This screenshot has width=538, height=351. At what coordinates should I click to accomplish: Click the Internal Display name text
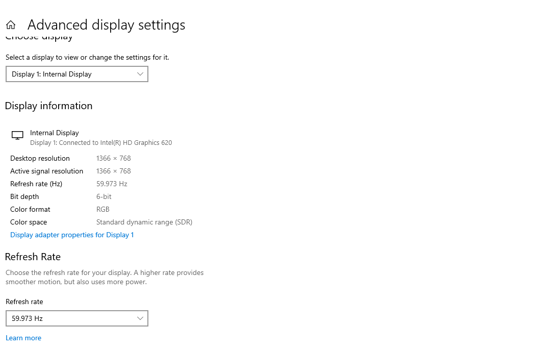[55, 133]
